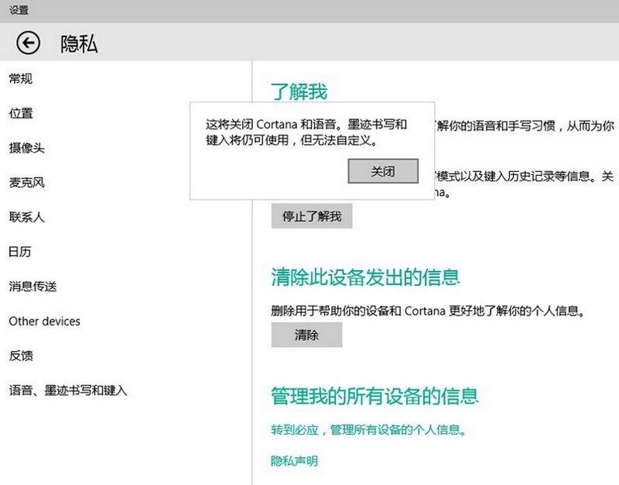Screen dimensions: 619x485
Task: Click the 管理我的所有设备的信息 heading
Action: coord(374,395)
